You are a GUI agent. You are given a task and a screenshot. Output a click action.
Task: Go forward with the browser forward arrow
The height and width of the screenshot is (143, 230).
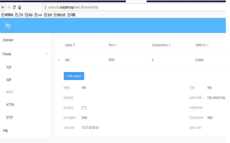(9, 7)
